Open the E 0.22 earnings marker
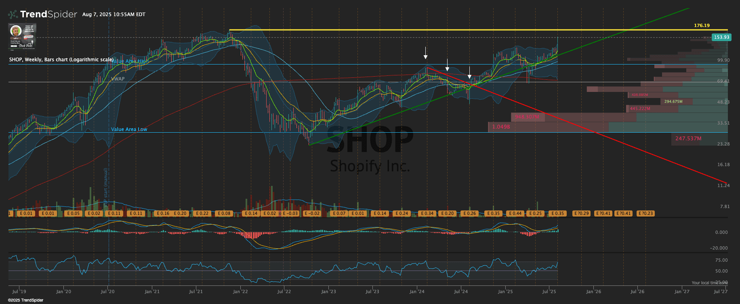 point(202,214)
